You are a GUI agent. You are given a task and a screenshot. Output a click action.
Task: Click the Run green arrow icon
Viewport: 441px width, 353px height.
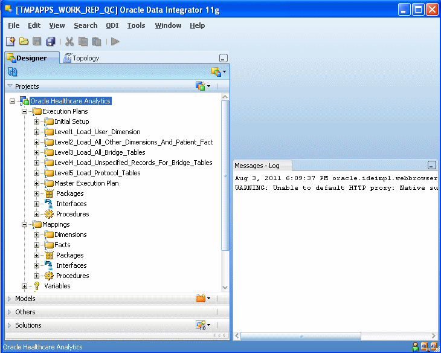tap(115, 42)
